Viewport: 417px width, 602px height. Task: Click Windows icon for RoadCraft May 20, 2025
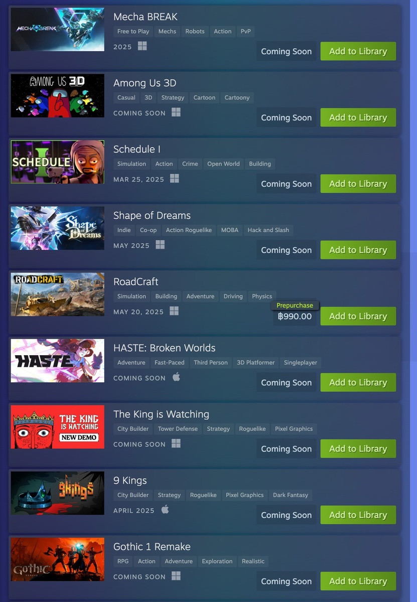(x=174, y=311)
